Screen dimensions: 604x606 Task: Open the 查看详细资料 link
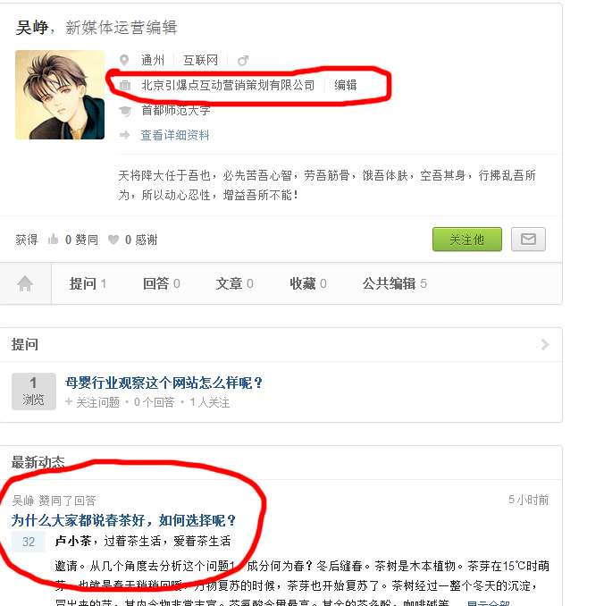point(175,135)
